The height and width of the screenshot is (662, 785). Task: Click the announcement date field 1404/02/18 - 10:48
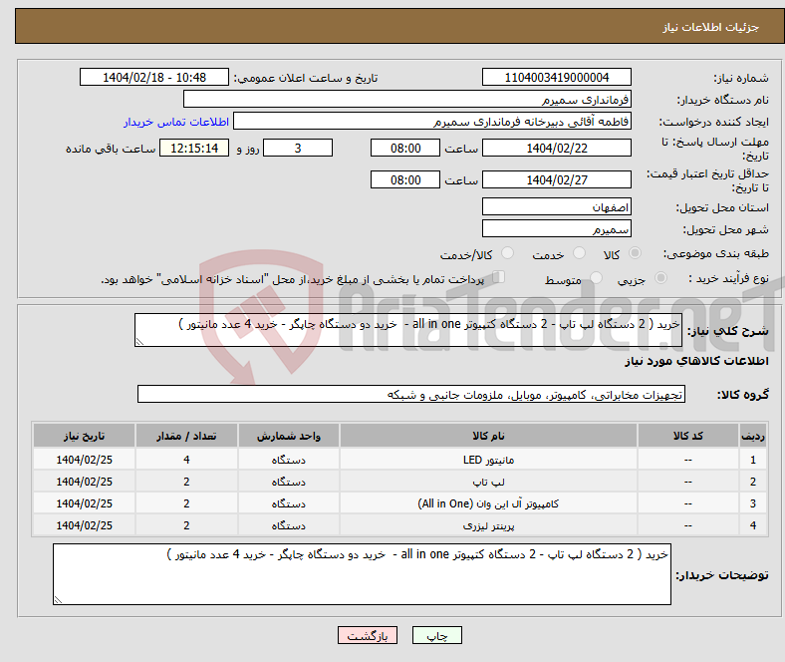click(x=154, y=77)
